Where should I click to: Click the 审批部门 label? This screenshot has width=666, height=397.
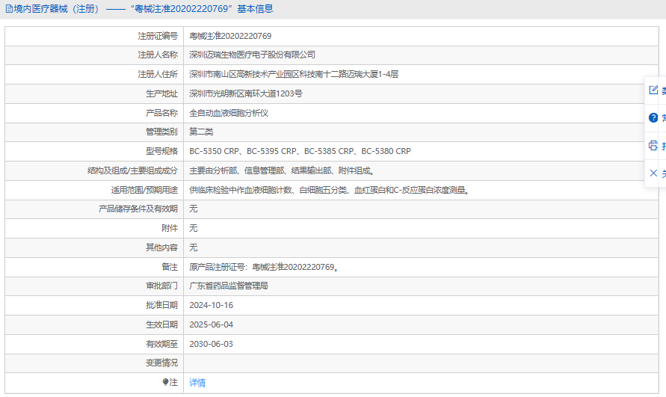coord(161,286)
